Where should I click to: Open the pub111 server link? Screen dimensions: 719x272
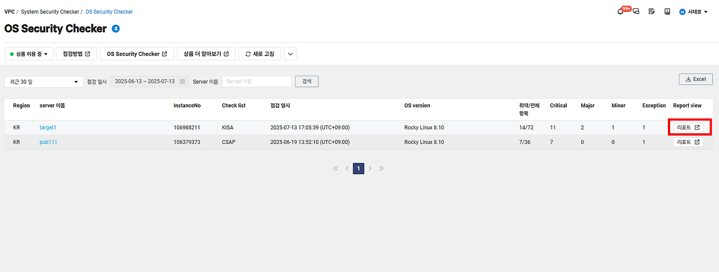click(x=48, y=142)
